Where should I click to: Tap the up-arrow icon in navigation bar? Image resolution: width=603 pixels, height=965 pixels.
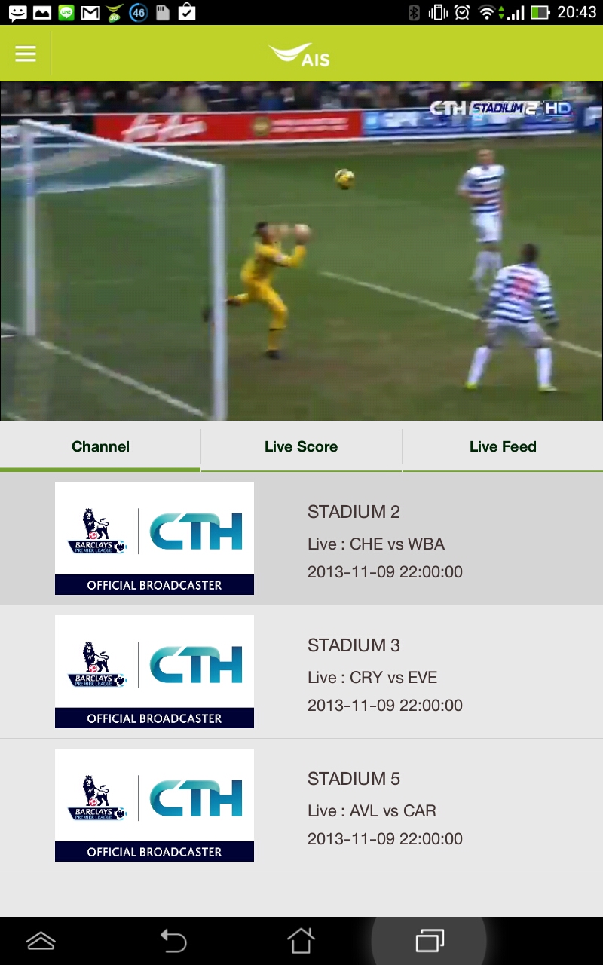tap(41, 940)
